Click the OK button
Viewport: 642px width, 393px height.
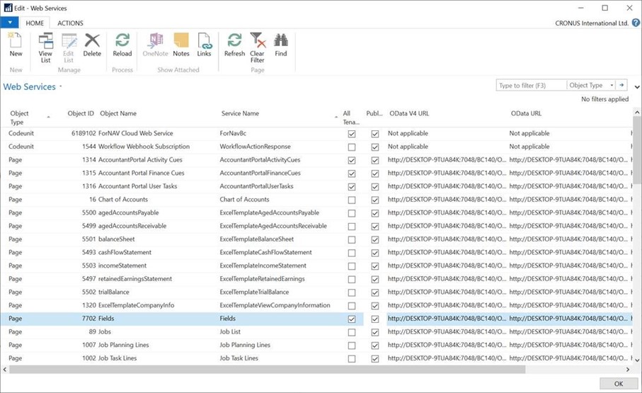click(x=618, y=384)
